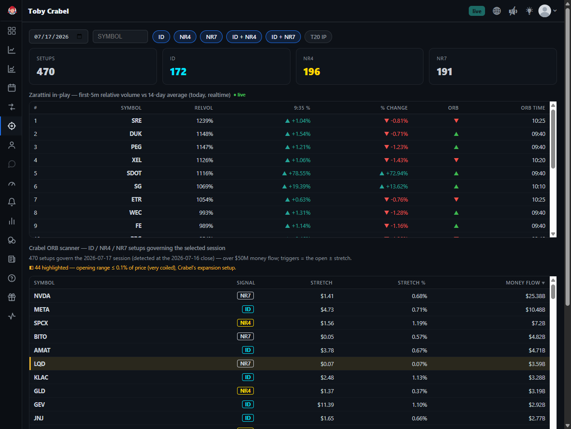Click the 07/17/2026 date field

[59, 36]
